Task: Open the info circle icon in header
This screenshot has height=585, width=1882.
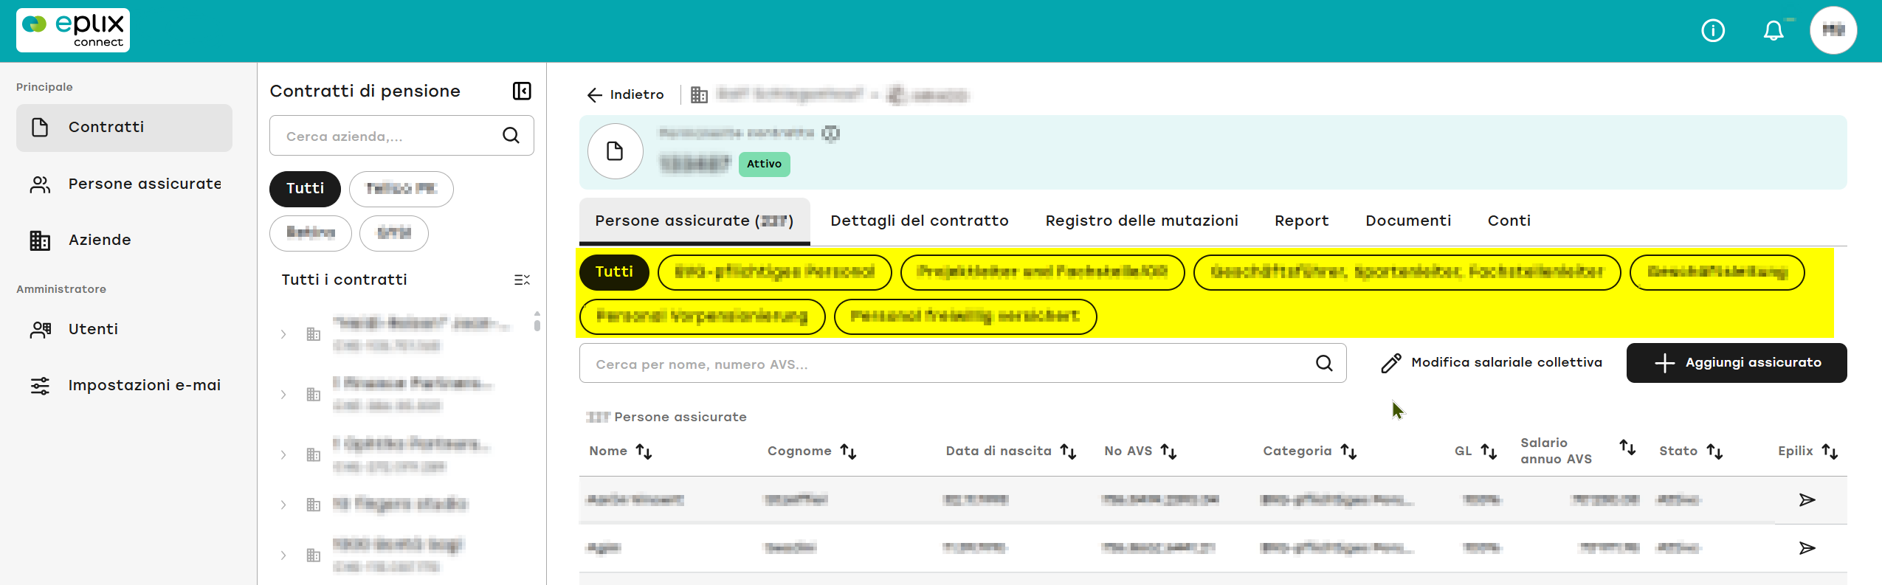Action: 1713,30
